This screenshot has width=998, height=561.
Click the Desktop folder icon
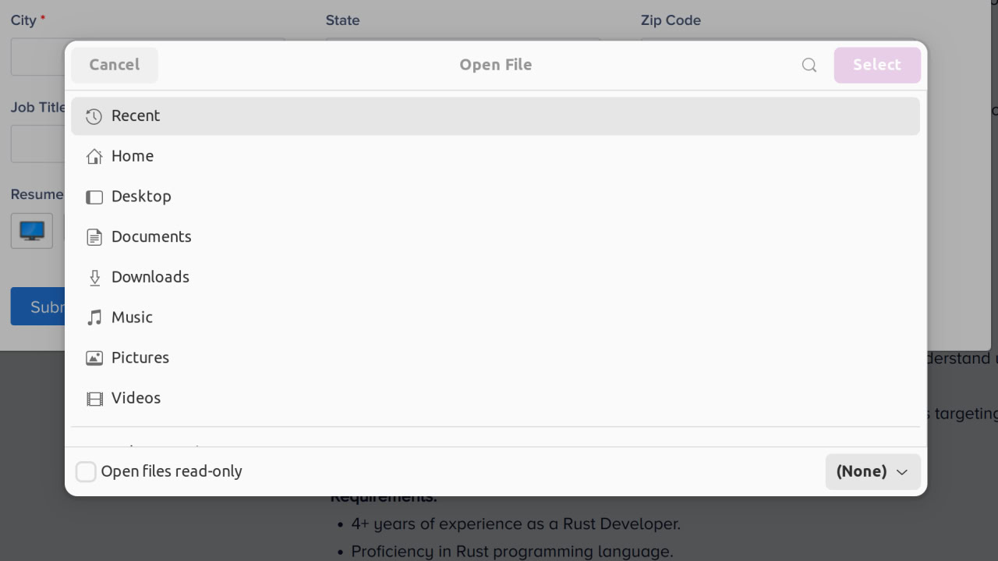tap(94, 197)
